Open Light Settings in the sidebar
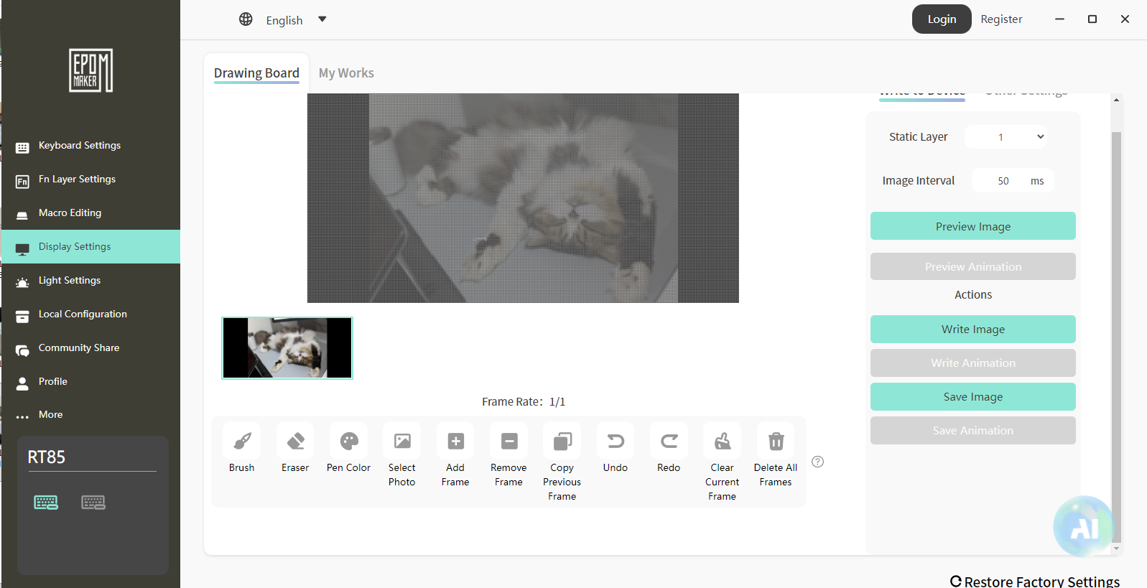 point(70,281)
